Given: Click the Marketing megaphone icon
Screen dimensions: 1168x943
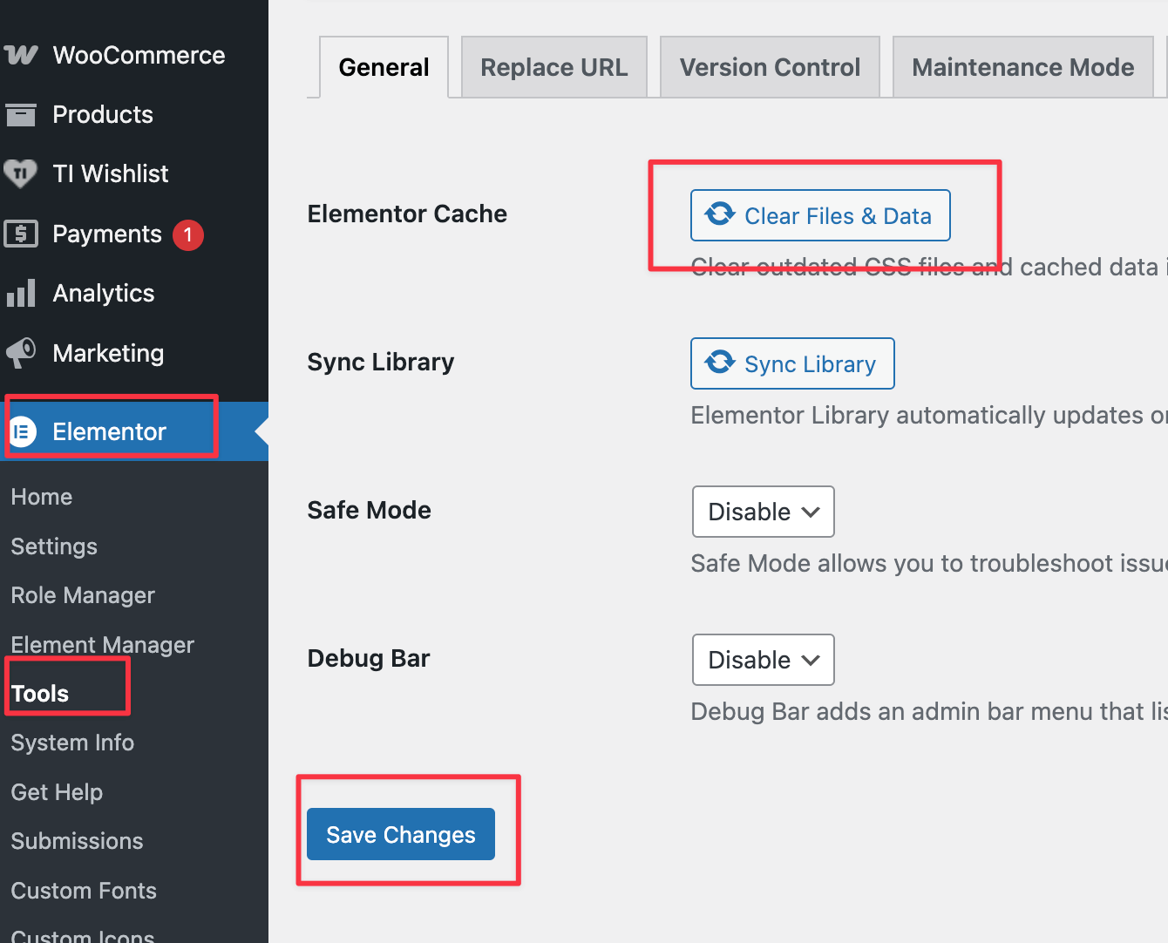Looking at the screenshot, I should pos(21,353).
